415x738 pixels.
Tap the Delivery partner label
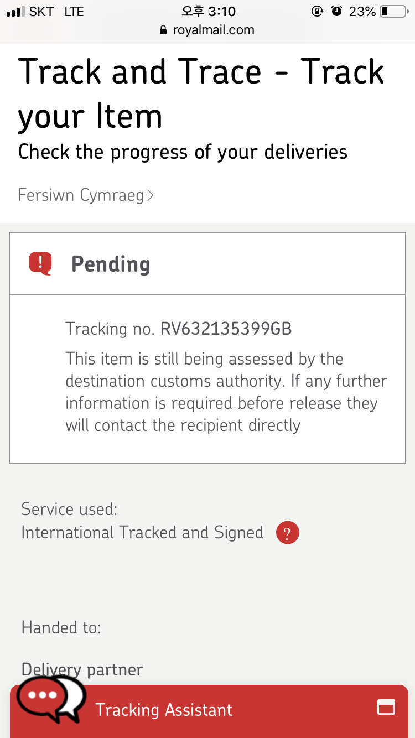[82, 669]
